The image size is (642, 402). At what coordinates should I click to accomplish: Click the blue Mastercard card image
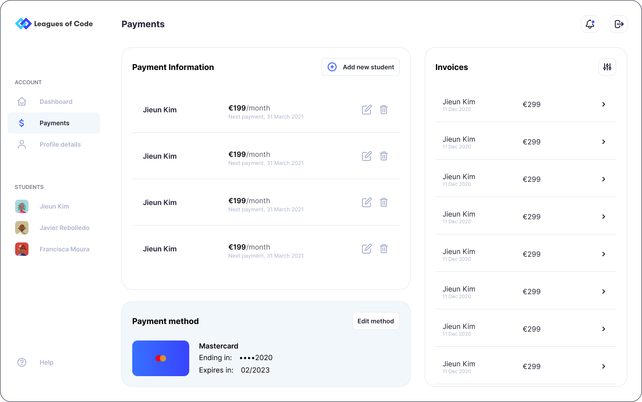pos(161,358)
